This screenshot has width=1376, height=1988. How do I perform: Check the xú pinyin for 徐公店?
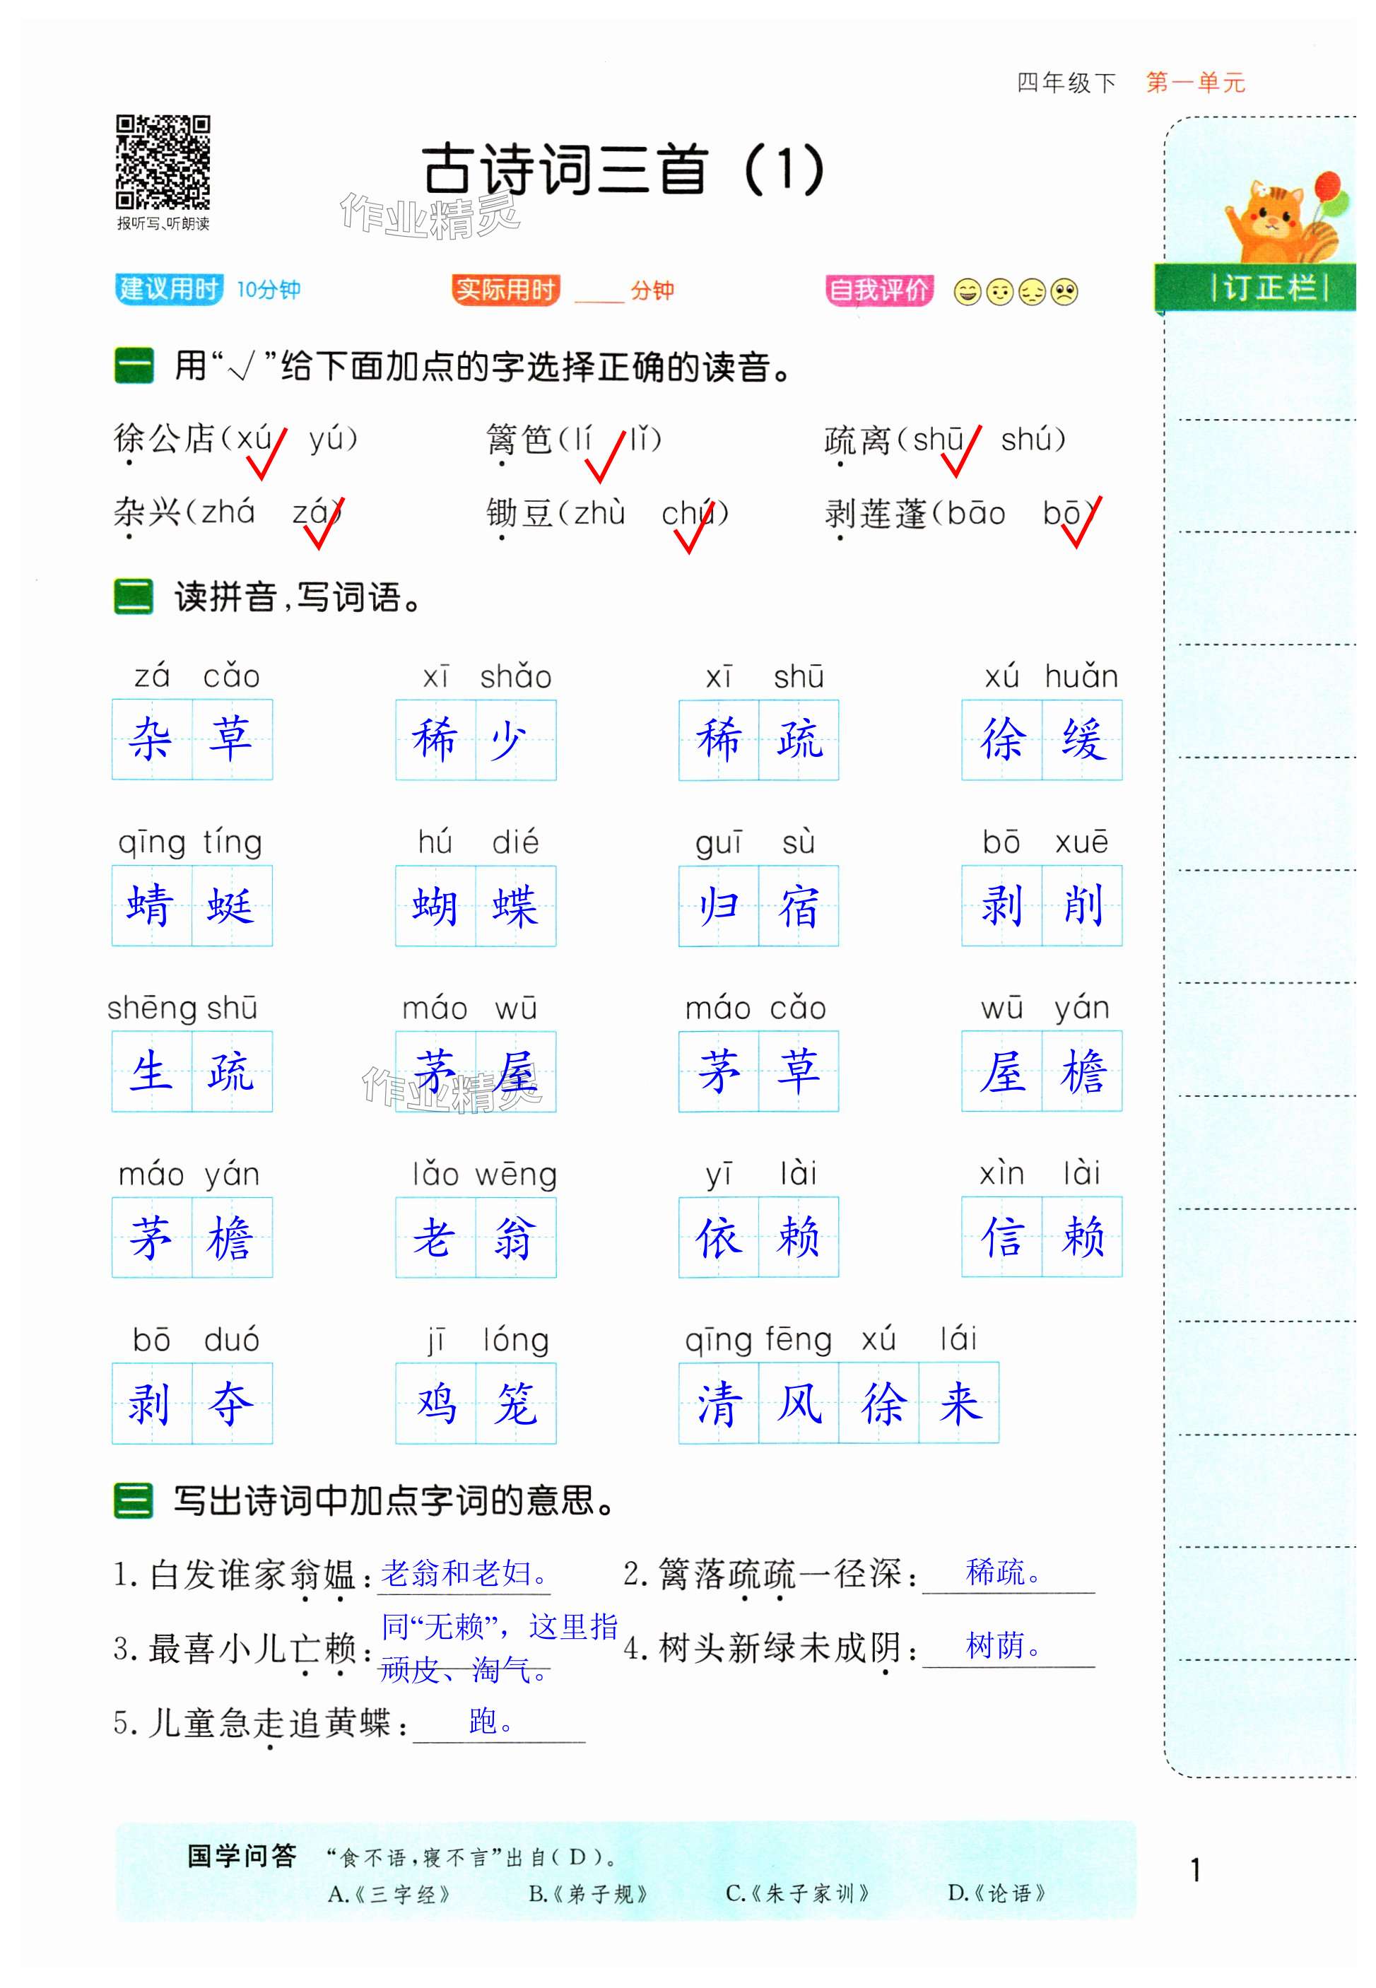click(254, 439)
